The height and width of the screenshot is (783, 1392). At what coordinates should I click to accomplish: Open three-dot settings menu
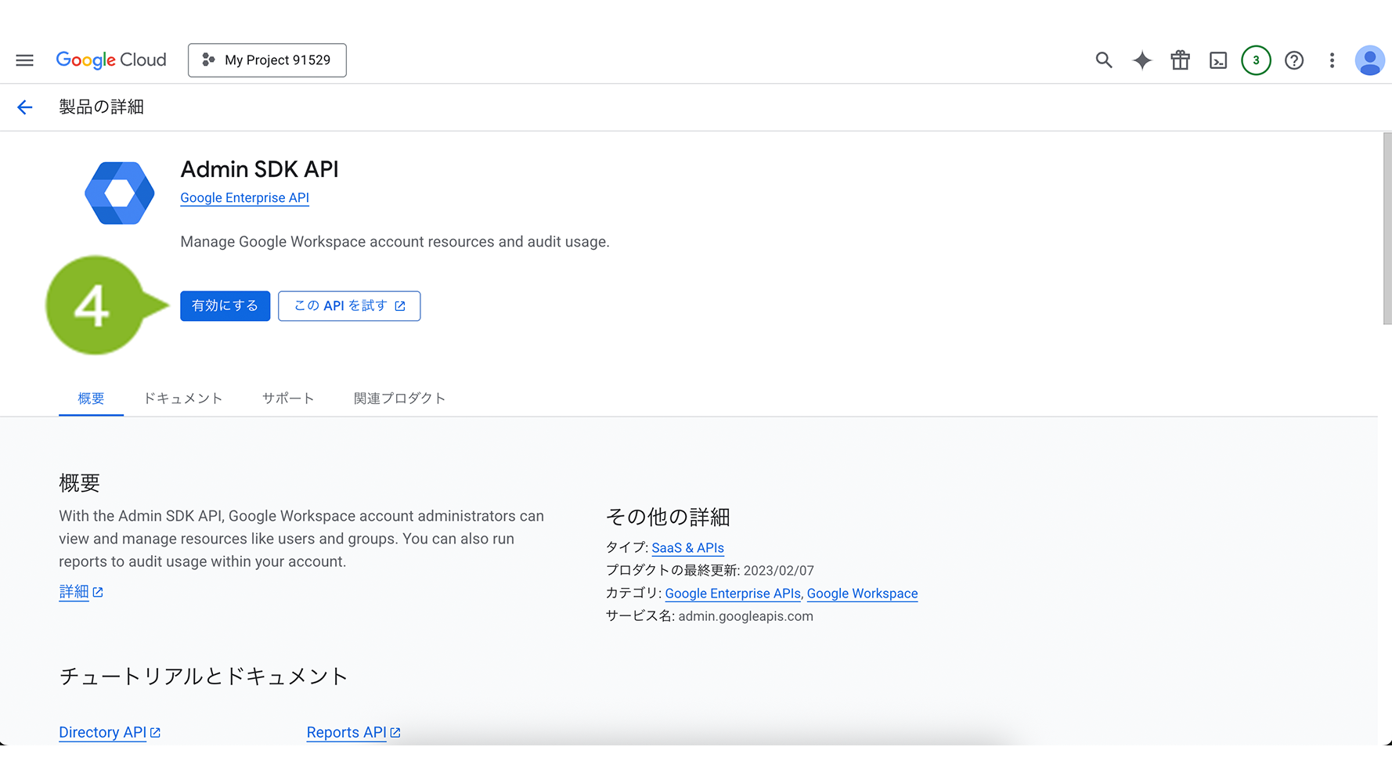pyautogui.click(x=1332, y=60)
